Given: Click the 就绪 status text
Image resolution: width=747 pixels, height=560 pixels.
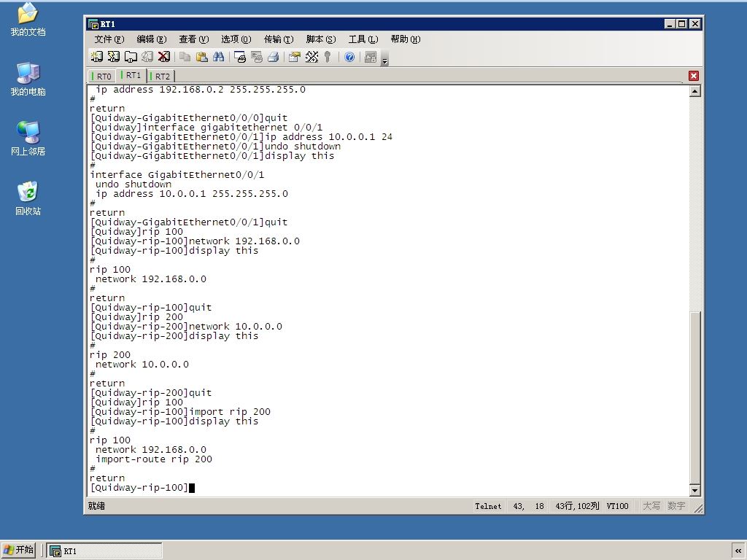Looking at the screenshot, I should pos(97,506).
